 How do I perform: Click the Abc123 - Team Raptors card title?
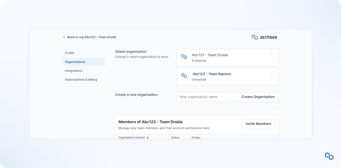[x=212, y=74]
